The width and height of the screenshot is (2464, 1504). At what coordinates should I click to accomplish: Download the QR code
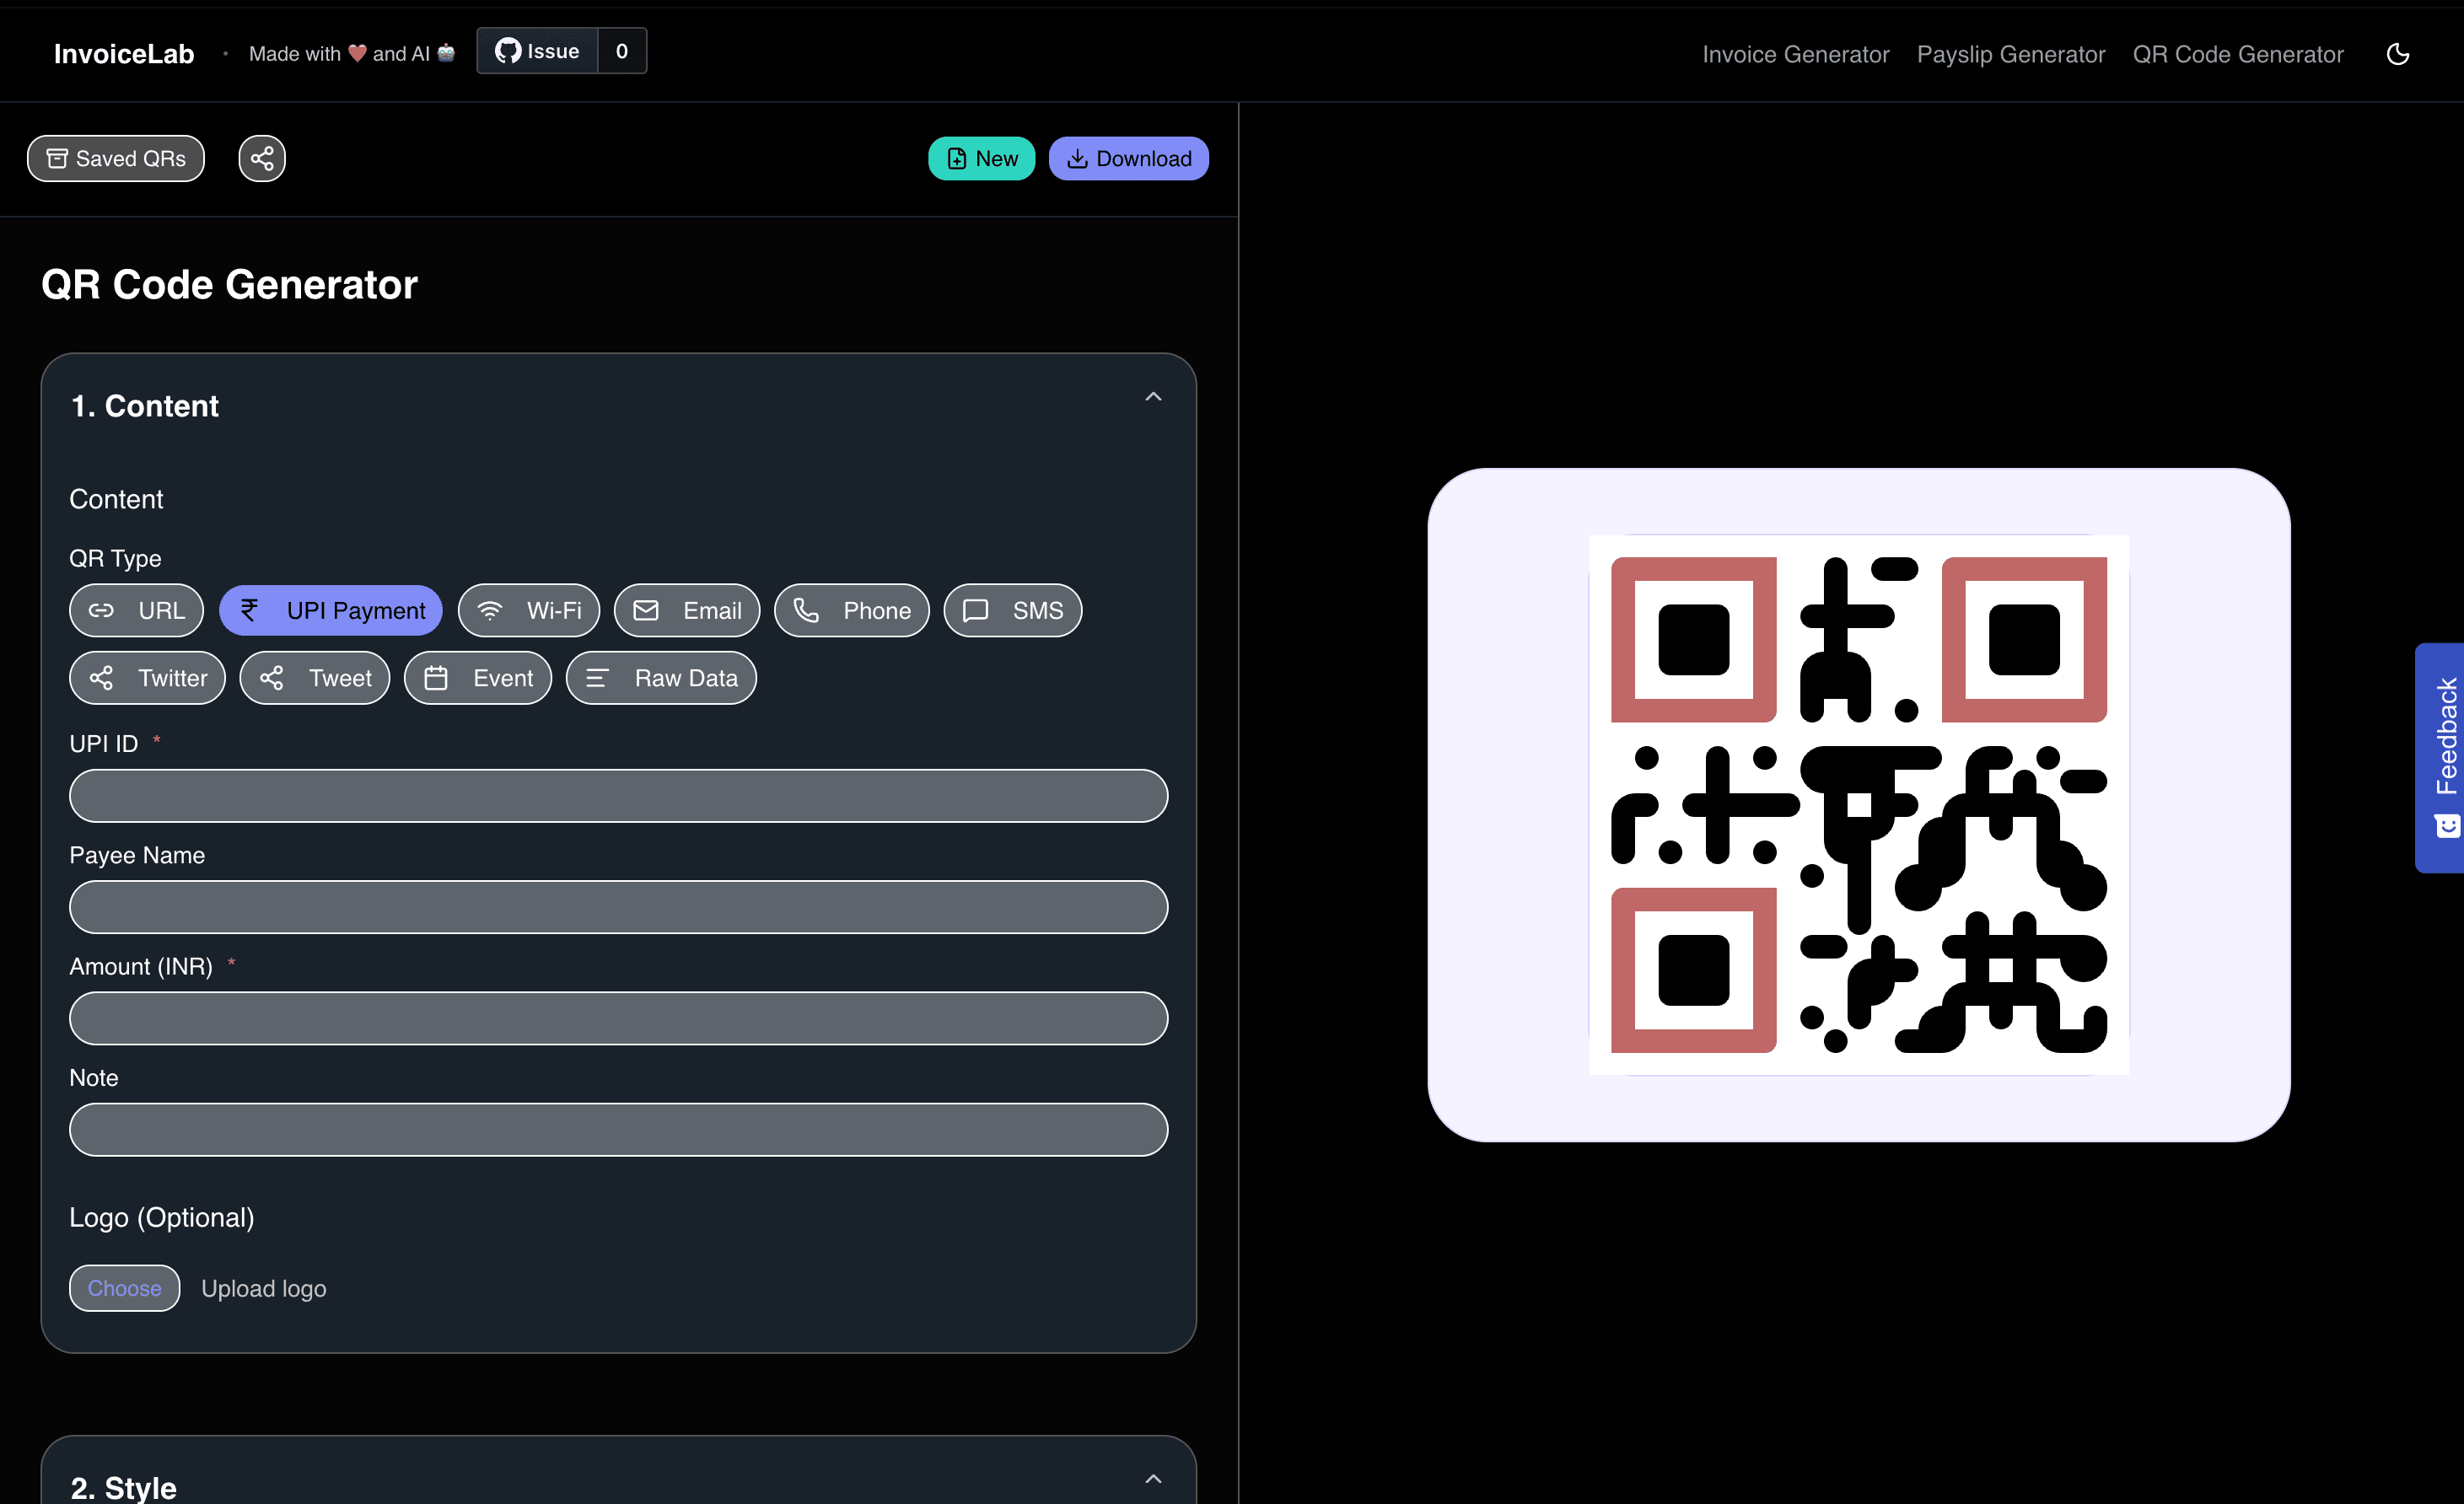(1128, 159)
